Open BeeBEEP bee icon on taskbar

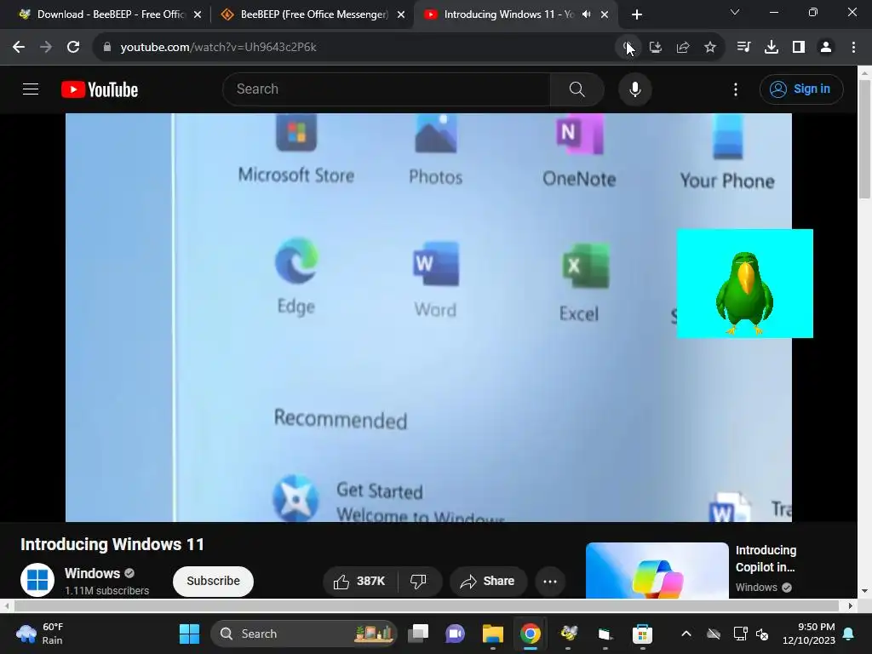[x=568, y=634]
